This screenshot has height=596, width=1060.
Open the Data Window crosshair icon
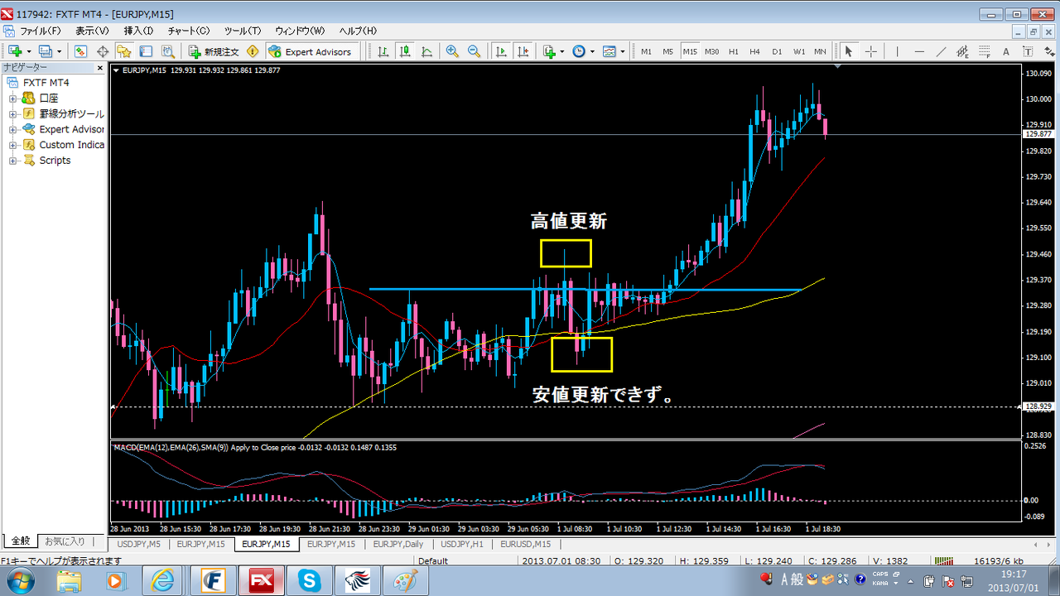(x=103, y=51)
